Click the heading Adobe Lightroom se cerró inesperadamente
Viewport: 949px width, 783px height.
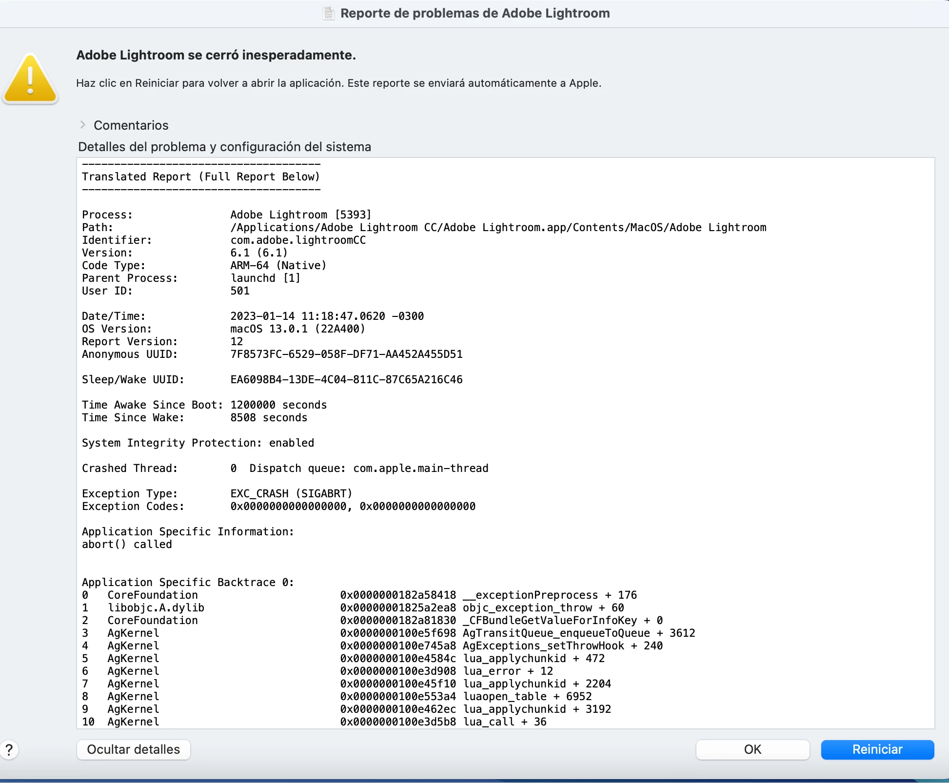tap(216, 55)
